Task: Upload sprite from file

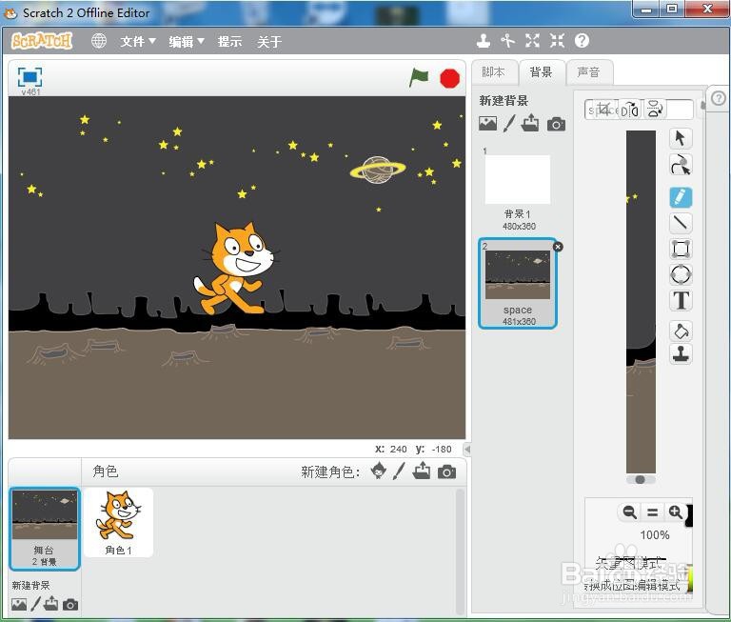Action: point(422,472)
